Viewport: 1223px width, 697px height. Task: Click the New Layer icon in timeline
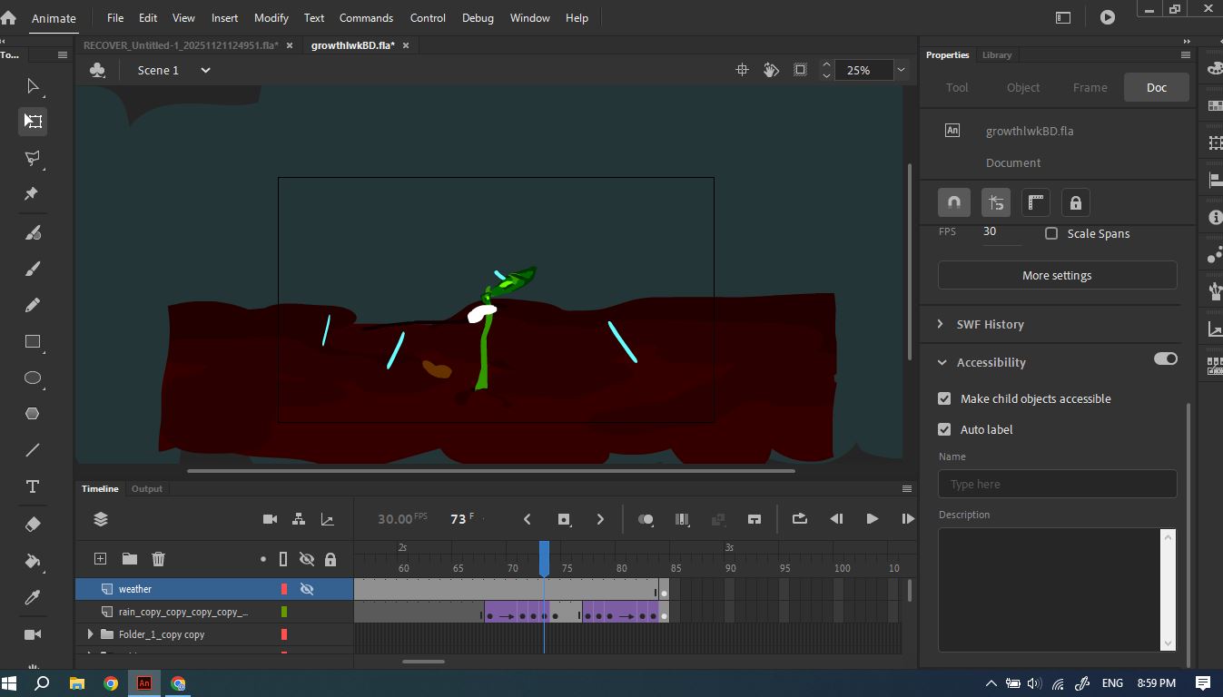(x=101, y=559)
